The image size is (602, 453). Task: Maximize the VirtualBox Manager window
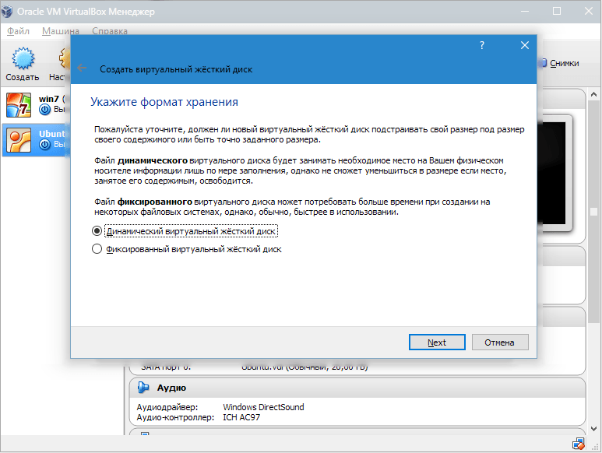click(557, 11)
